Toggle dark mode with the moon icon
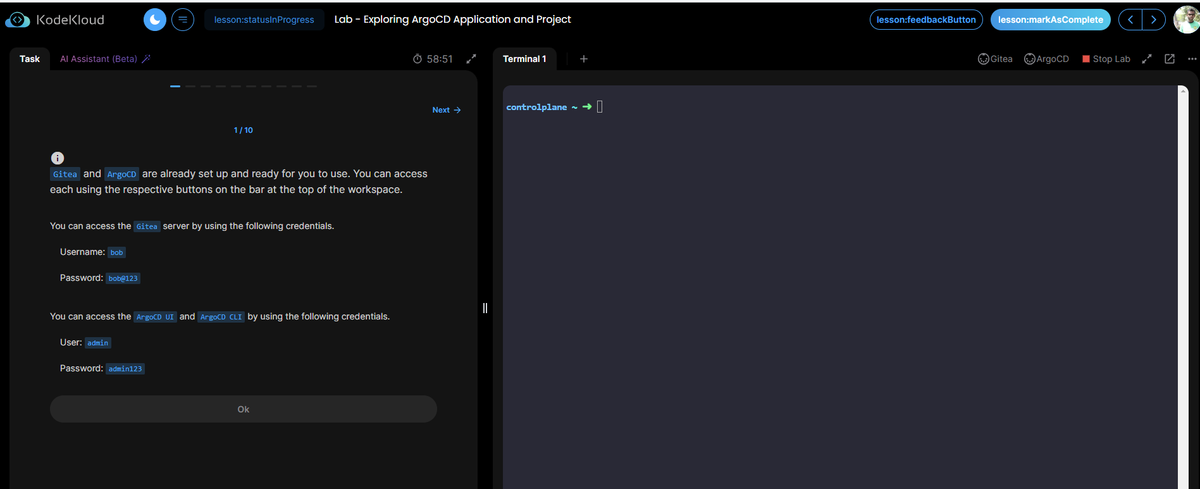 click(155, 20)
